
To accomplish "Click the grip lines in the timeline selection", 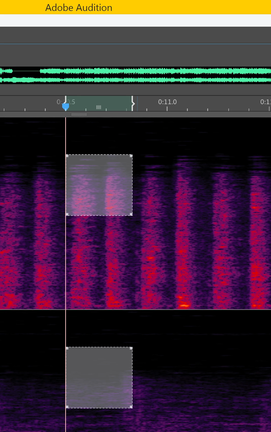I will [99, 107].
